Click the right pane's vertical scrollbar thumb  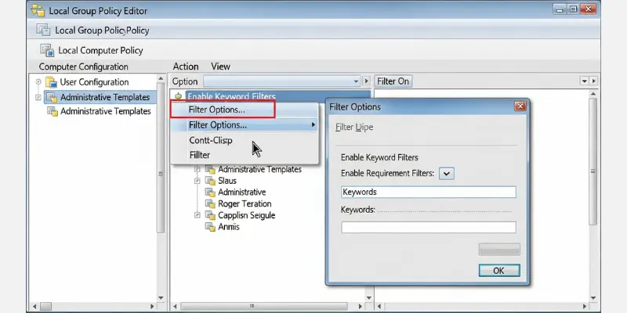(x=593, y=161)
